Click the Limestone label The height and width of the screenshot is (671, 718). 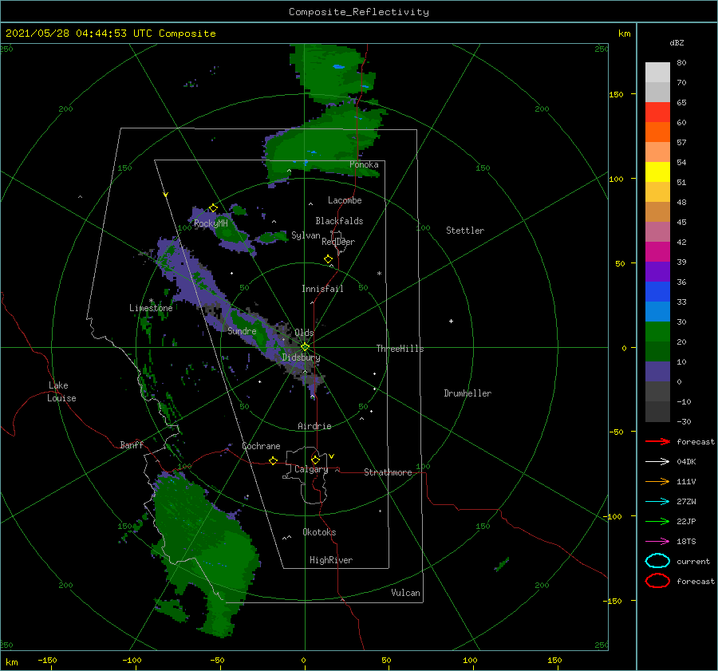(151, 308)
